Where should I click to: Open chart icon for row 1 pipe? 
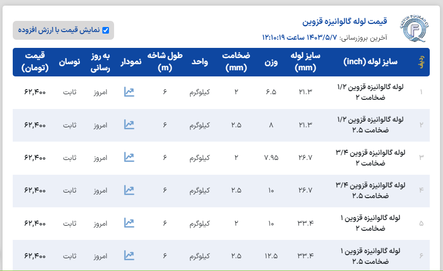click(129, 92)
